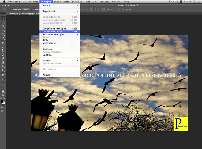
Task: Choose Calcoli from the Immagine menu
Action: point(59,55)
